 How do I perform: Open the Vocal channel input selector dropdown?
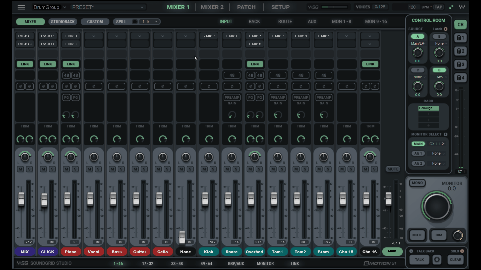click(x=94, y=36)
